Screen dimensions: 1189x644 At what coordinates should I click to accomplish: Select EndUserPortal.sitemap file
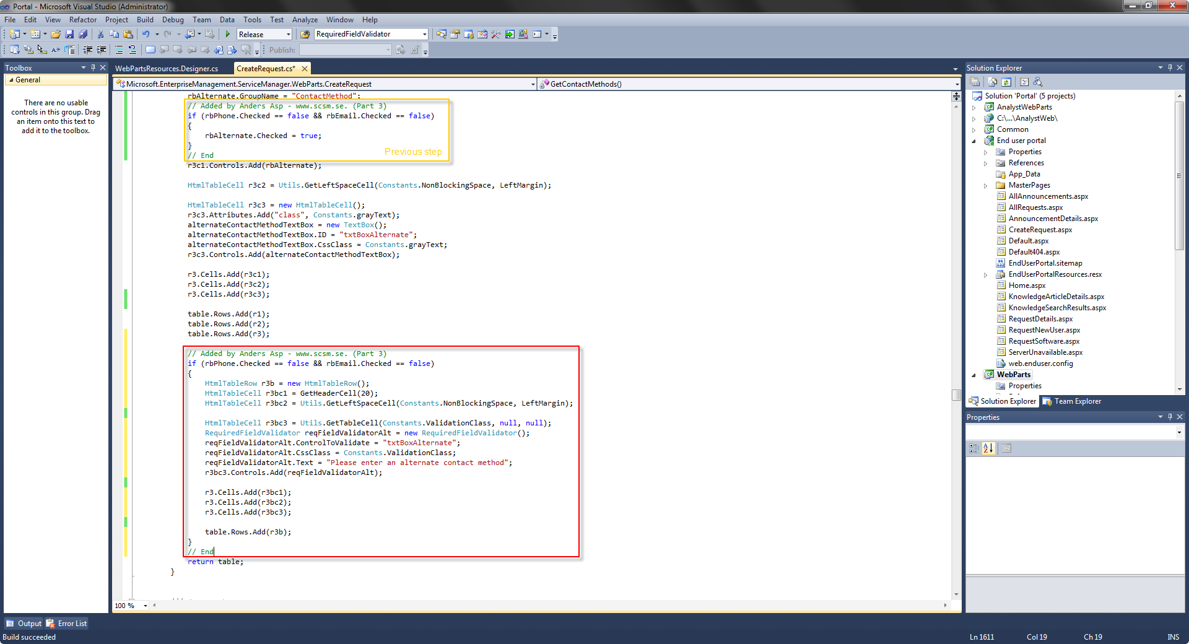(1045, 263)
